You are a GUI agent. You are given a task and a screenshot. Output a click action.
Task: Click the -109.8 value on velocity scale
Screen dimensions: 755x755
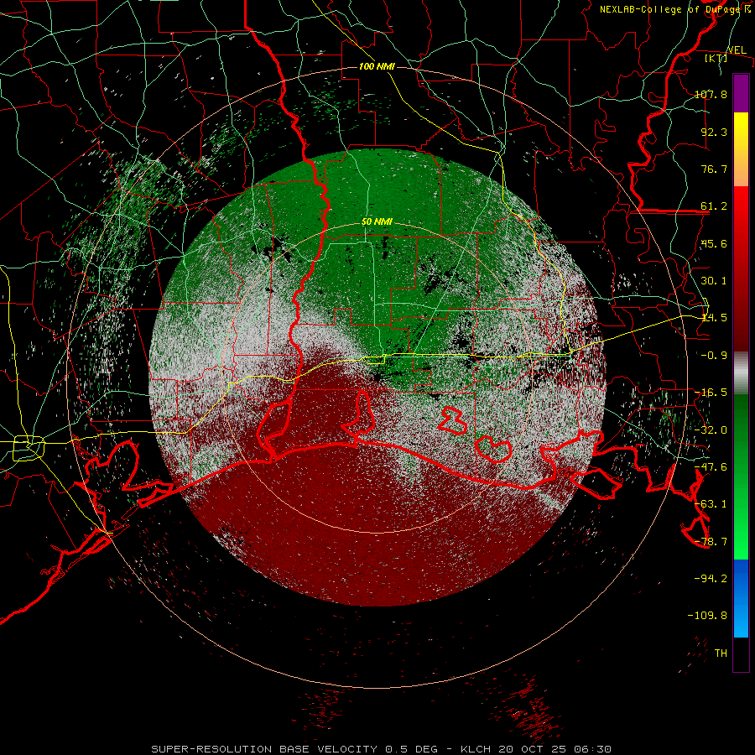[707, 616]
